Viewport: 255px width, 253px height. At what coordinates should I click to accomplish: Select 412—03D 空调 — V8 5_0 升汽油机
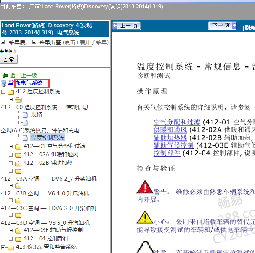click(x=45, y=223)
